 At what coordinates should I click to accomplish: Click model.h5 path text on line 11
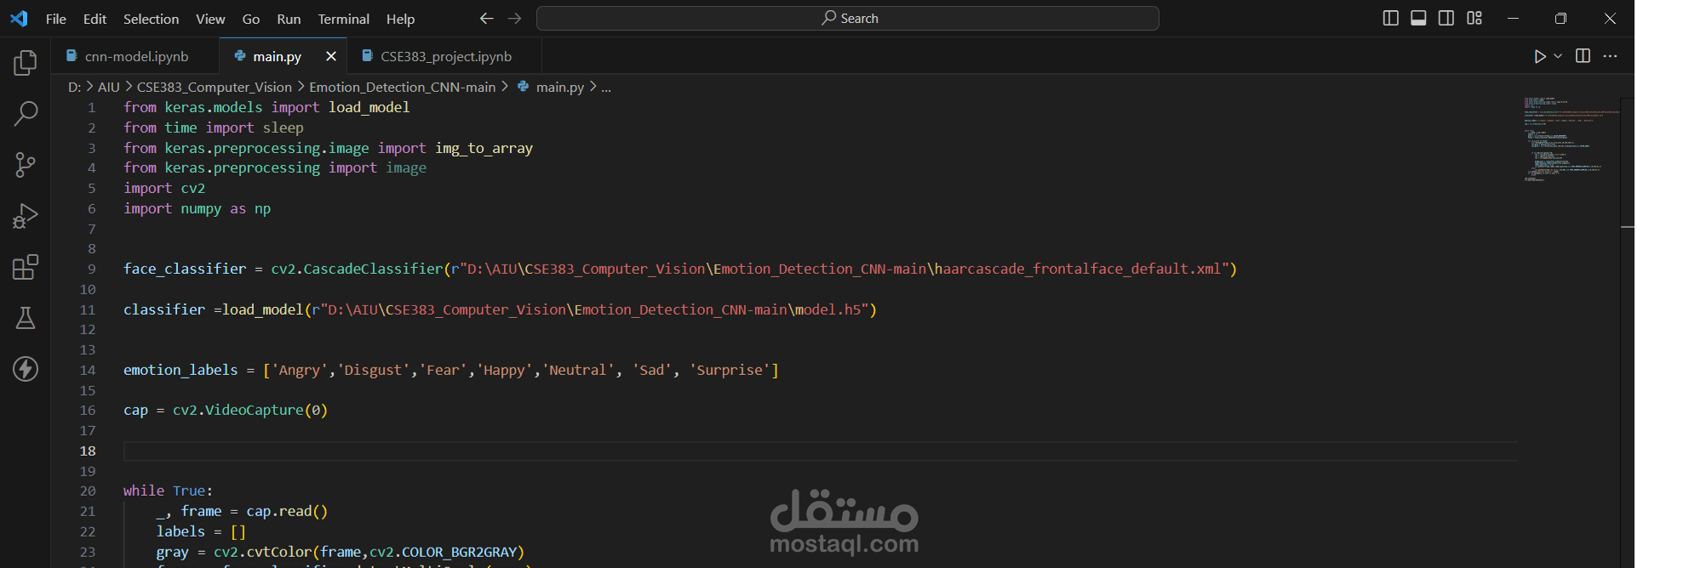pos(827,310)
